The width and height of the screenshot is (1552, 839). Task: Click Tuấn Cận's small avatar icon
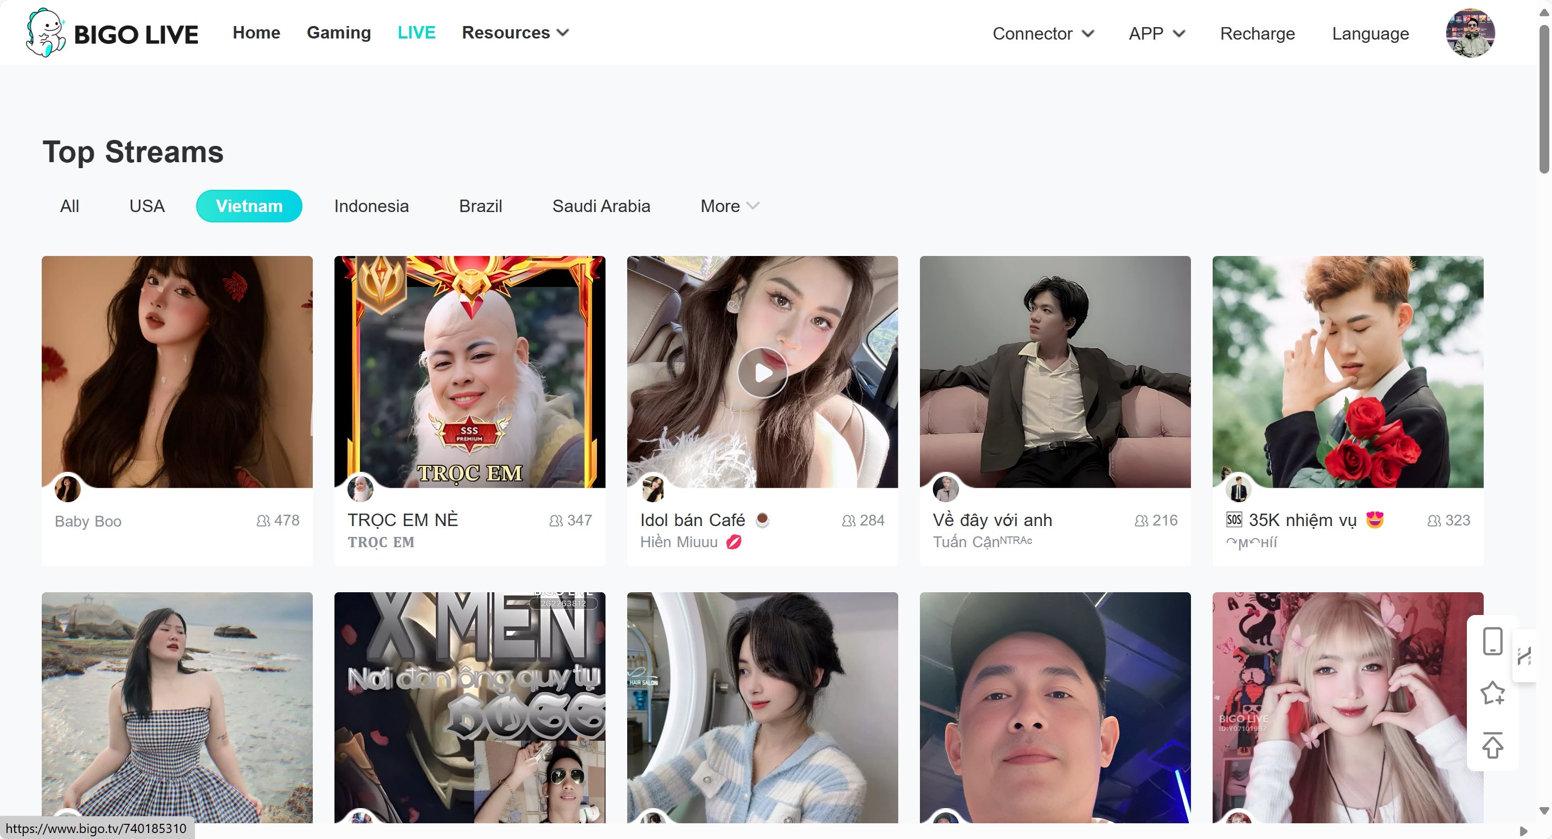click(946, 489)
